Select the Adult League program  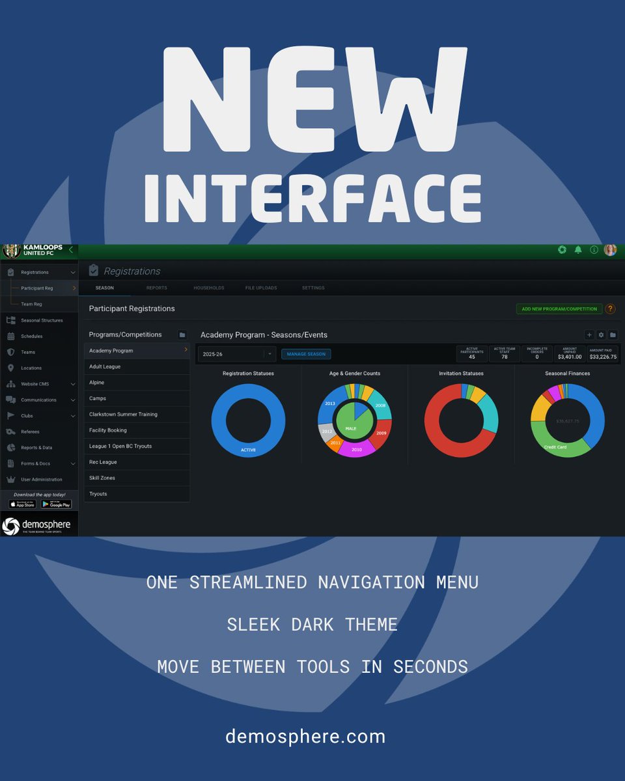pos(137,366)
